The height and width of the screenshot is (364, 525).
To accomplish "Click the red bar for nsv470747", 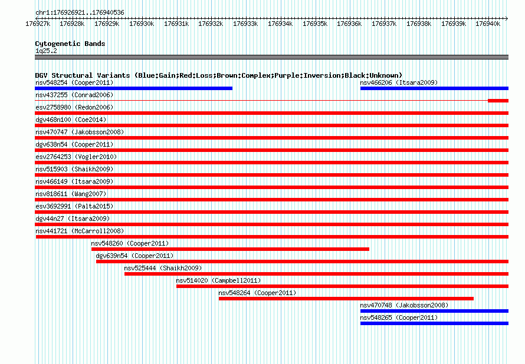I will pos(271,138).
